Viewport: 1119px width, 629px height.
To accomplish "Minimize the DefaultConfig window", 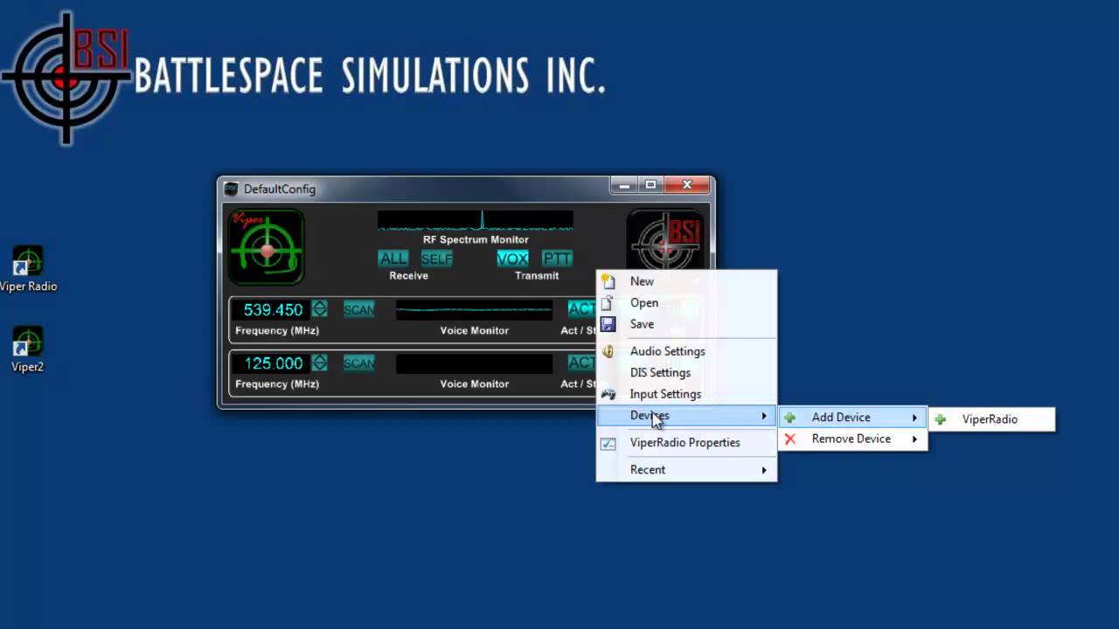I will click(x=624, y=185).
